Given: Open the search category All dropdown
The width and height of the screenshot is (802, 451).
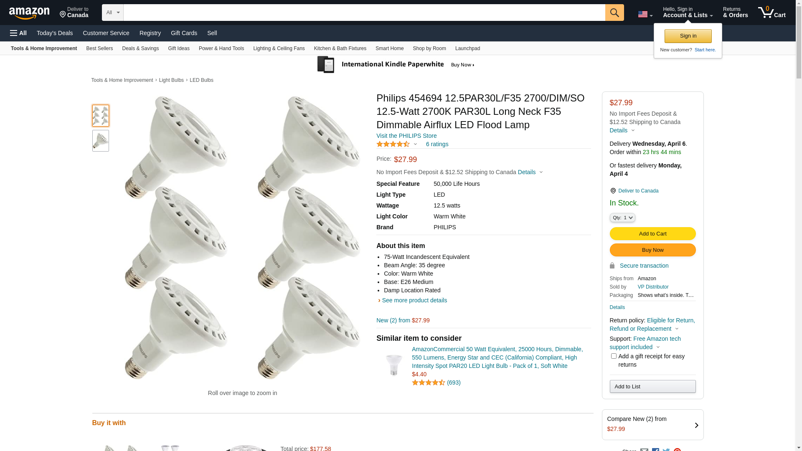Looking at the screenshot, I should [x=112, y=13].
